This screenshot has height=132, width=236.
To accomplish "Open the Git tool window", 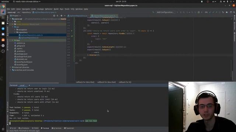I will 13,128.
